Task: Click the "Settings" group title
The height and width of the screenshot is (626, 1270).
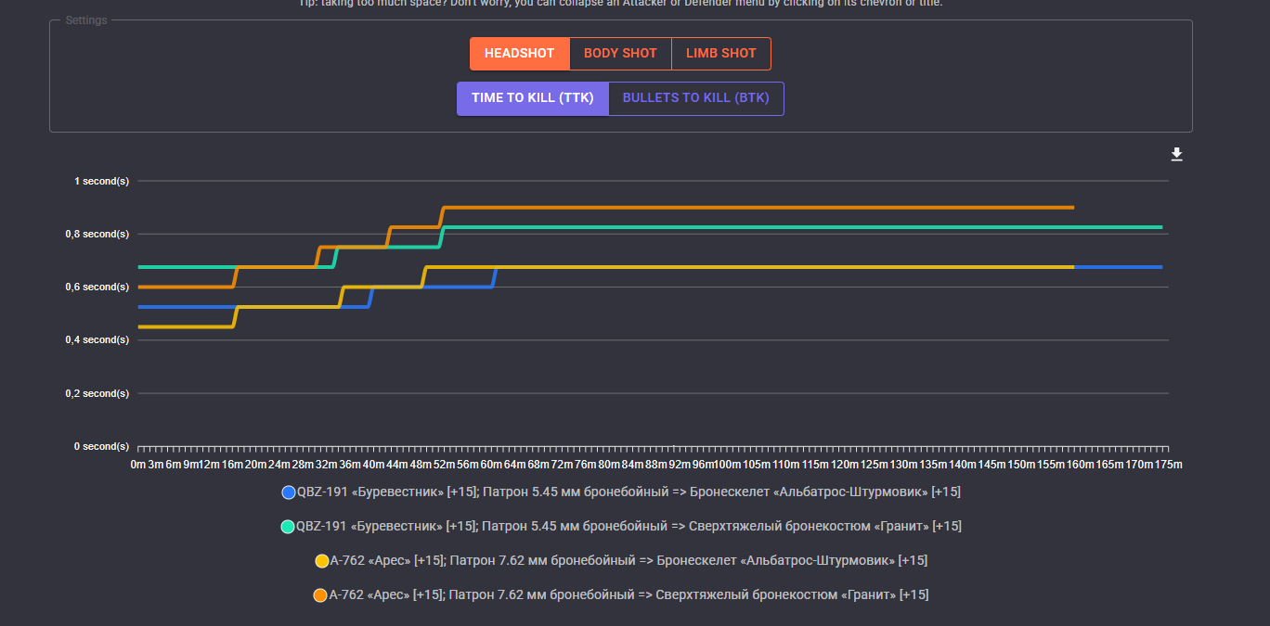Action: (86, 20)
